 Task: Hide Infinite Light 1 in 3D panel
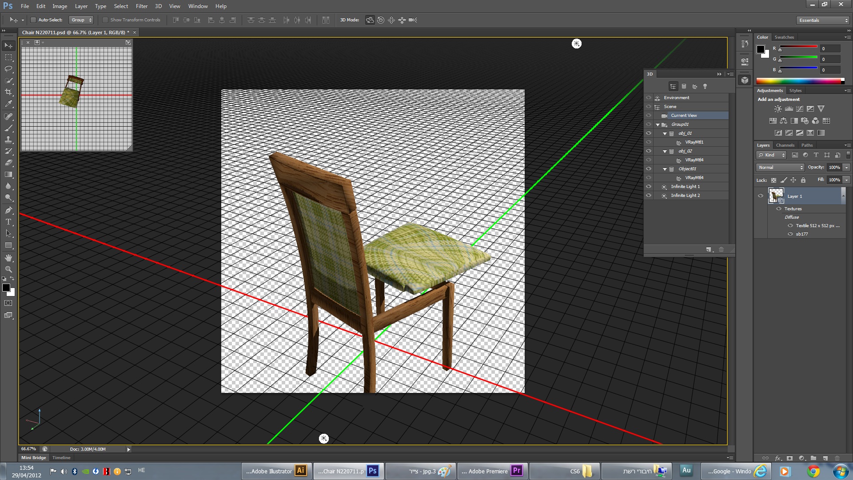coord(649,187)
